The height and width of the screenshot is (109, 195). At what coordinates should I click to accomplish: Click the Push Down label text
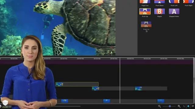(x=159, y=5)
